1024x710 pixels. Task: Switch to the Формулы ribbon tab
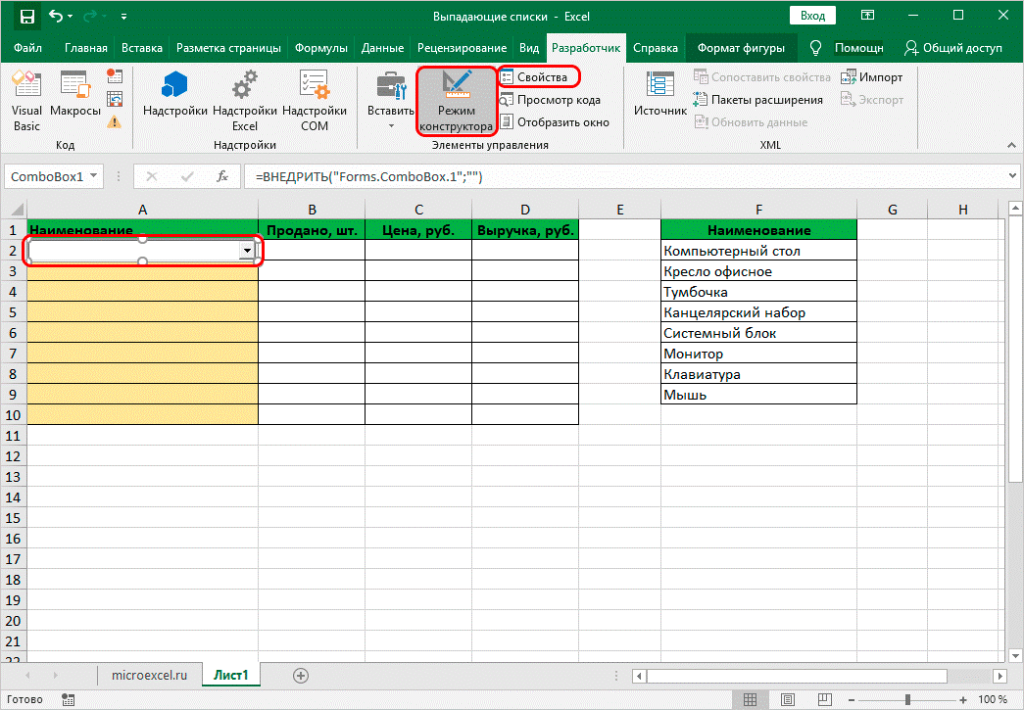[321, 48]
